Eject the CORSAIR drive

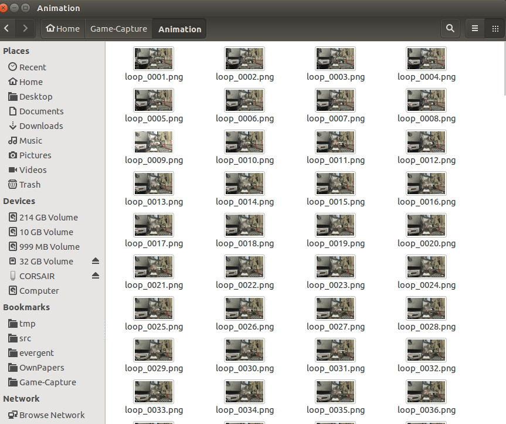click(x=96, y=276)
